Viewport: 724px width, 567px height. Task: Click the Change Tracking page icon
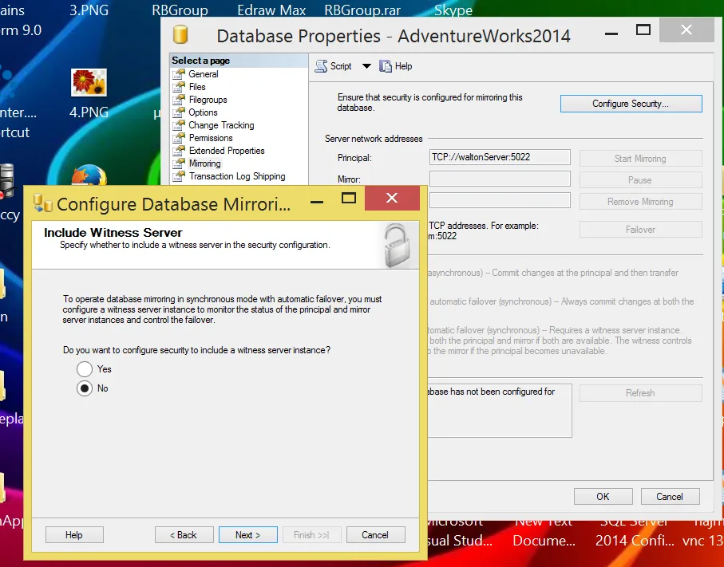179,125
